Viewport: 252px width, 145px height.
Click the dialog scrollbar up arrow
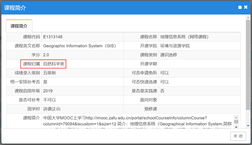pos(249,17)
